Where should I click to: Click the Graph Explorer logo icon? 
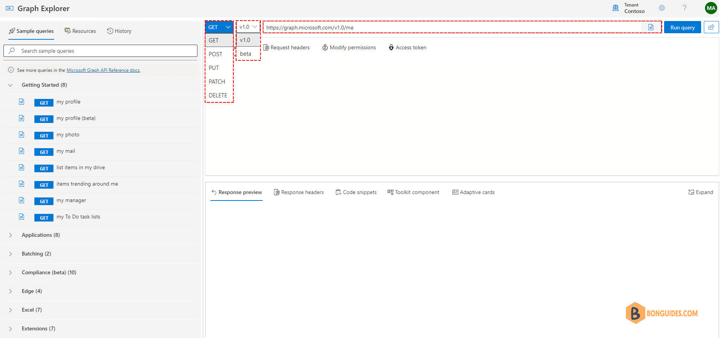click(x=10, y=8)
